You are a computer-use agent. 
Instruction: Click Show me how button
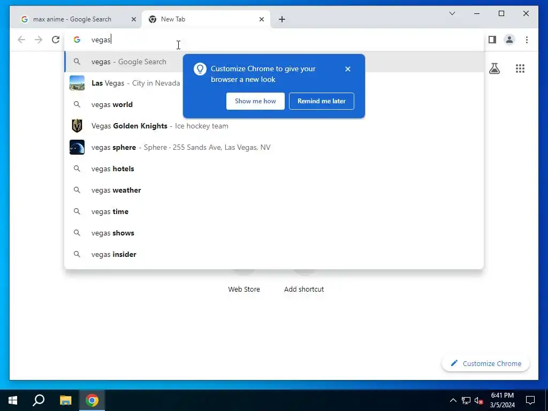[x=255, y=101]
